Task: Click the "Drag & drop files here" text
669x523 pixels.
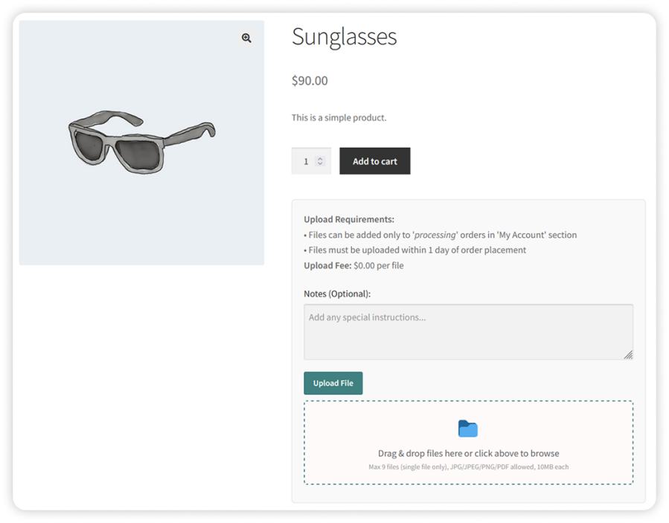Action: click(468, 453)
